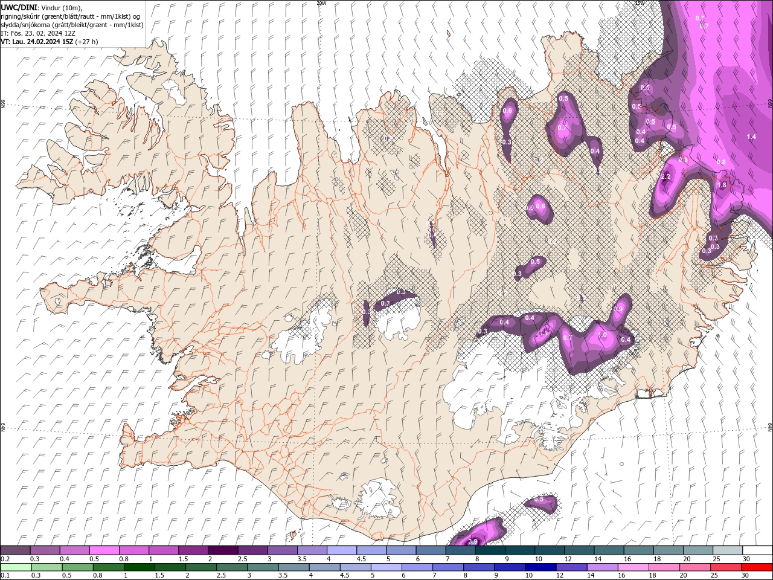
Task: Click the white swatch ending the snow scale
Action: (x=757, y=550)
